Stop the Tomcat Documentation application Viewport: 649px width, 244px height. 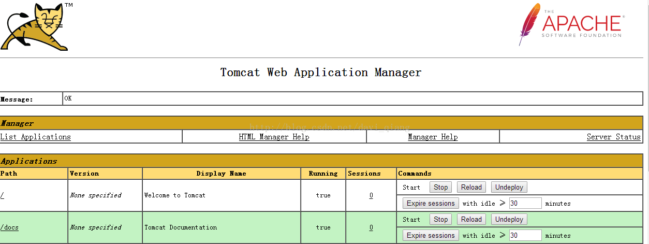pos(440,220)
